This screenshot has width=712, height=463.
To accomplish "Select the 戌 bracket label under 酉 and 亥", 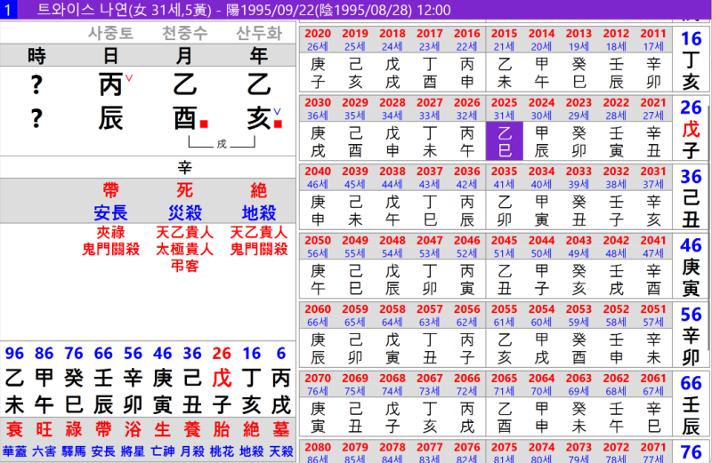I will pos(222,144).
